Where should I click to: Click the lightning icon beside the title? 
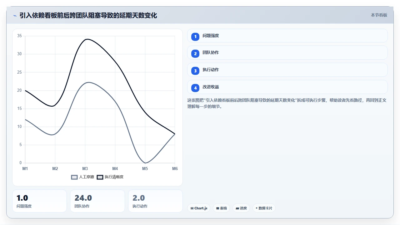coord(15,15)
